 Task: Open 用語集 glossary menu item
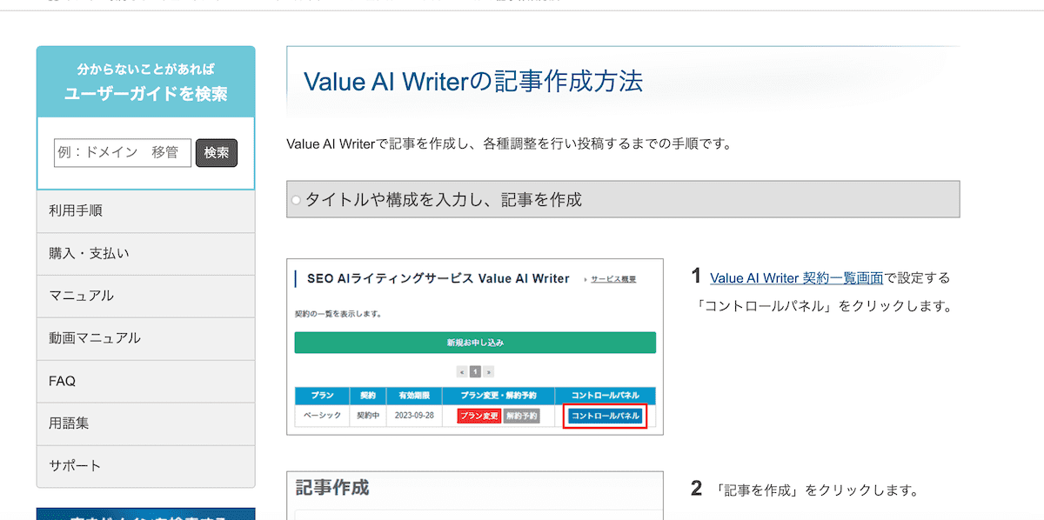[145, 423]
